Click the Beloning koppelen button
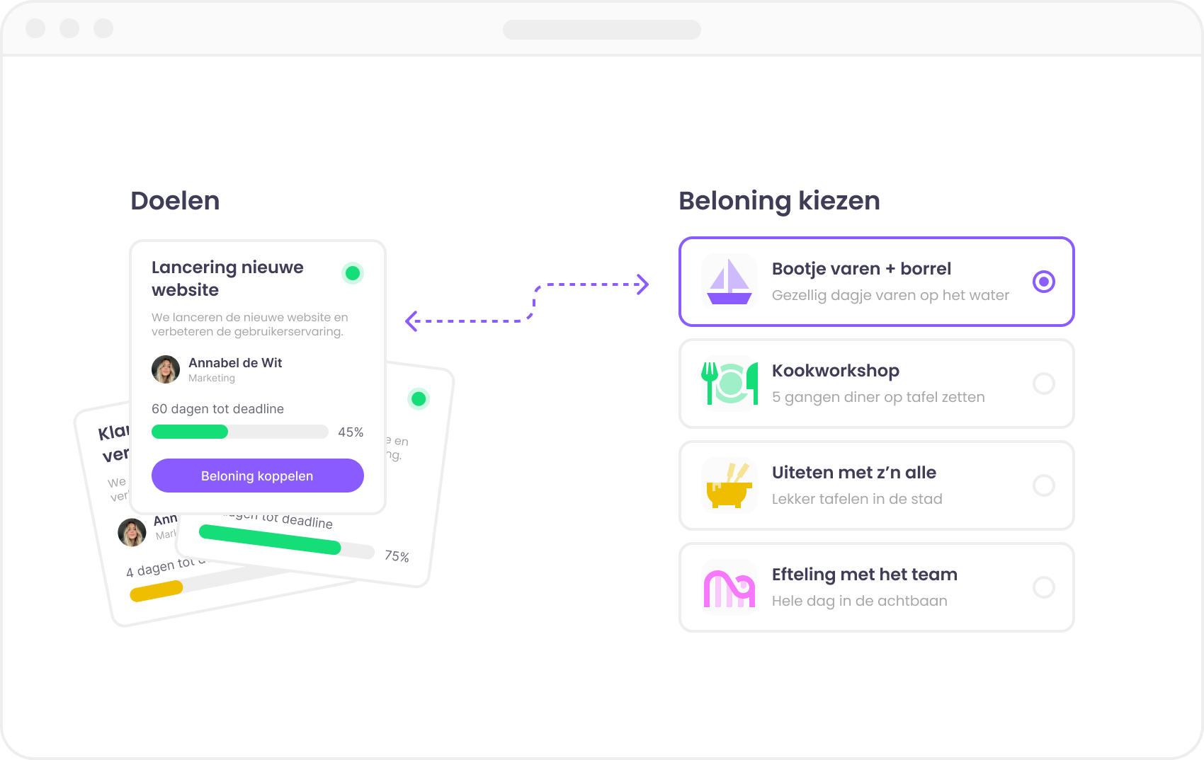 click(258, 476)
